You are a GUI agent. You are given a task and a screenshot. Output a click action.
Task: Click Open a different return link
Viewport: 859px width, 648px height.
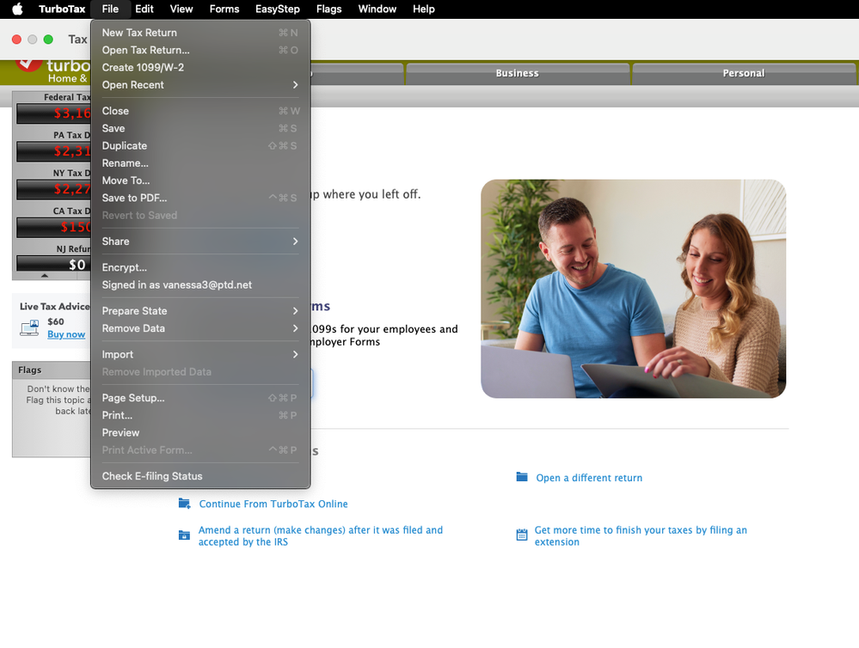pos(589,478)
